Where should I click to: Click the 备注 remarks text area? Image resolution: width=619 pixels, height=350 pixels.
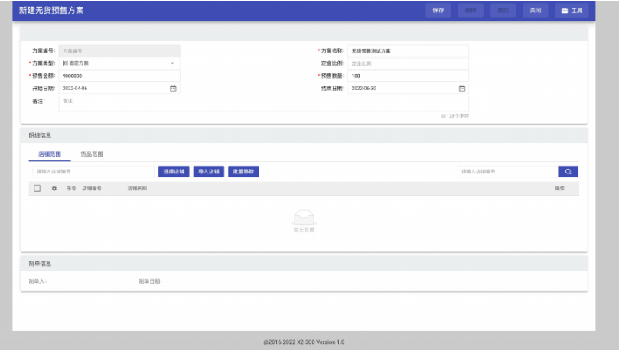point(264,104)
